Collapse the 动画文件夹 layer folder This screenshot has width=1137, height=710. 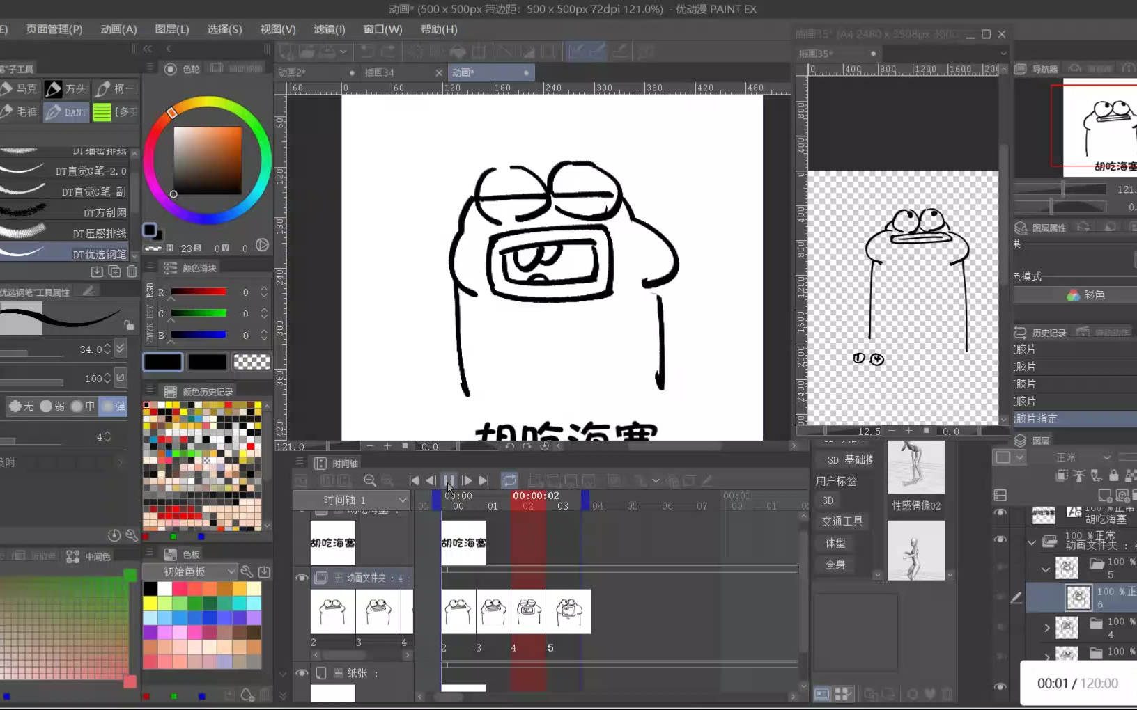[1032, 542]
